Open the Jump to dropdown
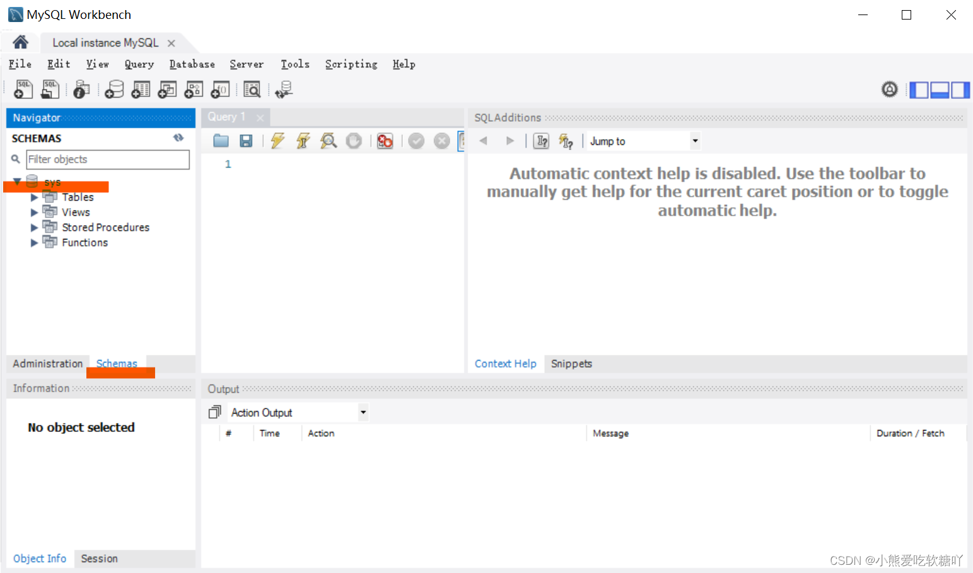 pyautogui.click(x=695, y=141)
